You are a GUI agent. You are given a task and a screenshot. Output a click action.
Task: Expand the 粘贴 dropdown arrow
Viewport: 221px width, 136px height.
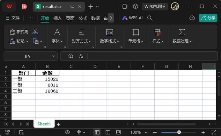tap(27, 41)
